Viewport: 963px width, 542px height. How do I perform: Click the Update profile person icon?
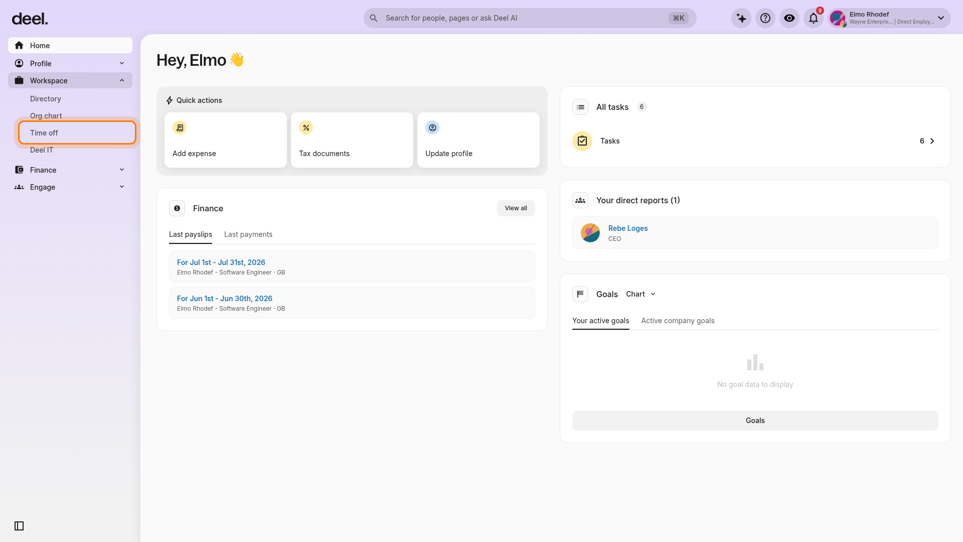tap(432, 127)
